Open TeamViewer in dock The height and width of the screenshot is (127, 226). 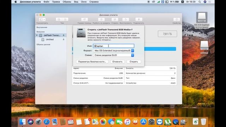tap(160, 122)
